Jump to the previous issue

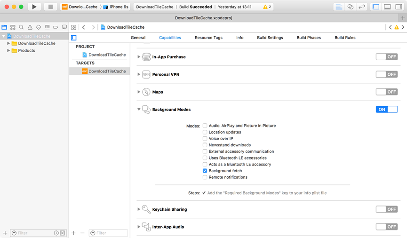(390, 27)
